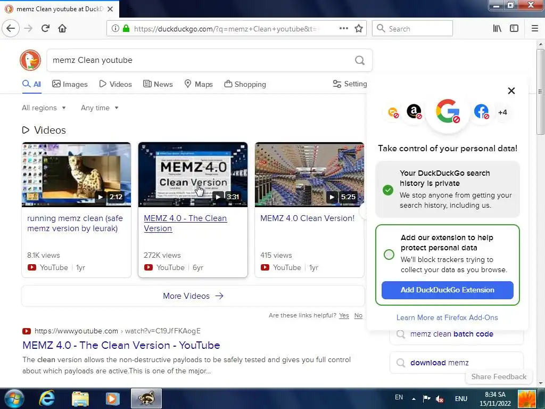Screen dimensions: 545x409
Task: Click the blocked Facebook tracker icon
Action: click(x=481, y=112)
